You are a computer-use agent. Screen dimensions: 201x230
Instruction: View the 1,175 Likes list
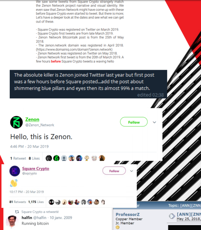coord(36,202)
